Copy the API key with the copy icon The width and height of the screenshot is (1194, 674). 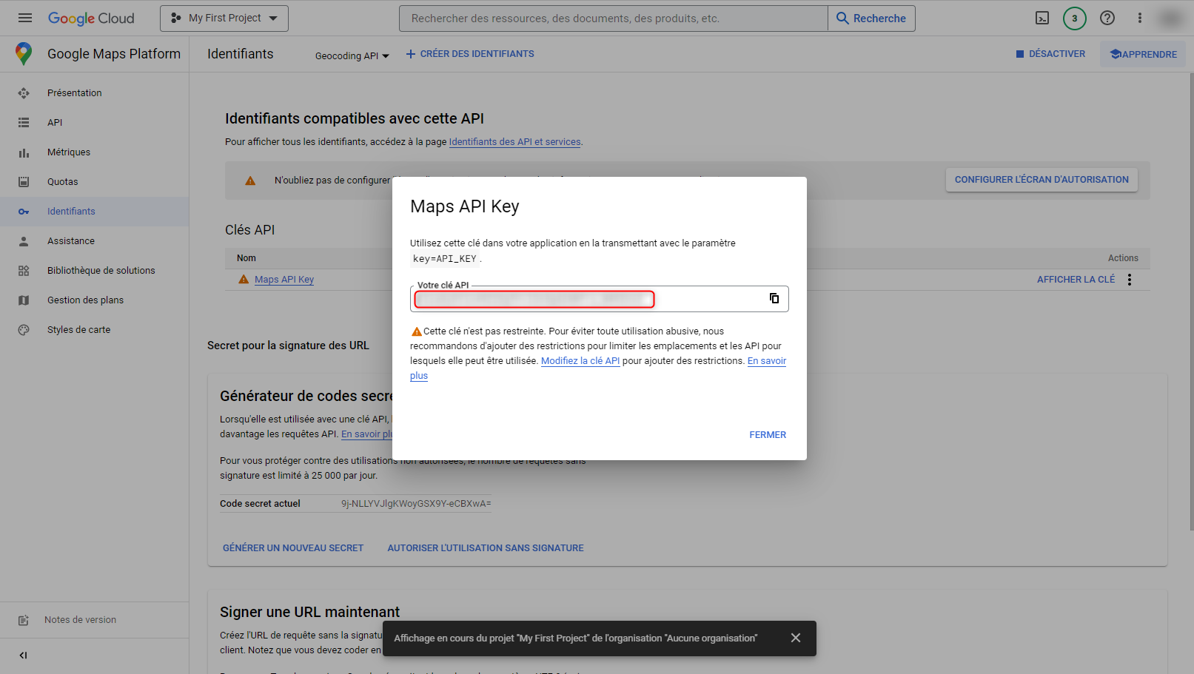click(x=774, y=298)
